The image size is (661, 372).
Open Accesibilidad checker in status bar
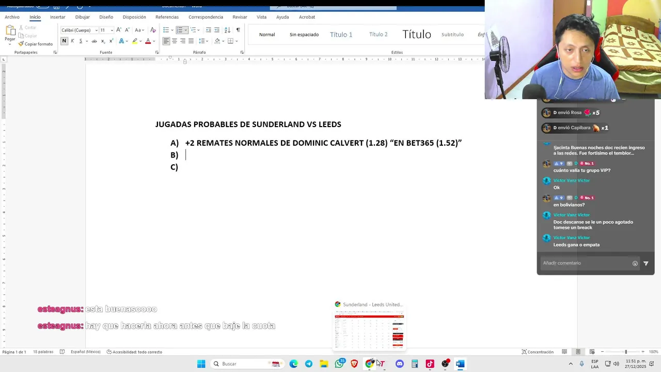tap(134, 352)
